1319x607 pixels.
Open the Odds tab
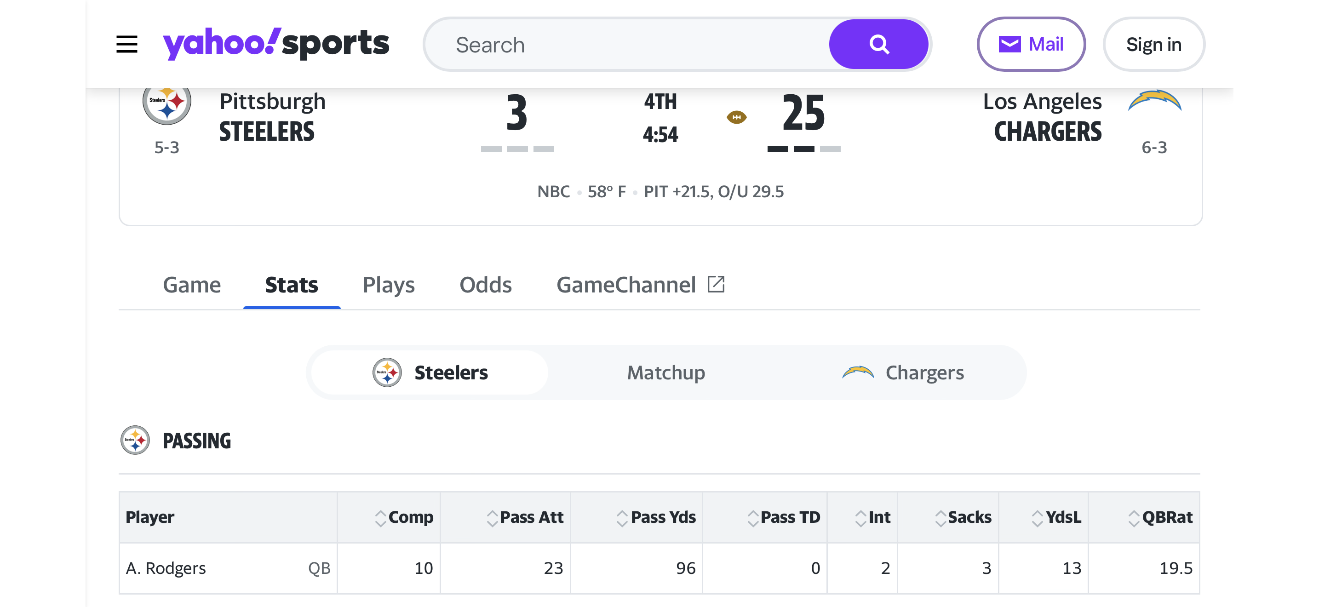485,285
